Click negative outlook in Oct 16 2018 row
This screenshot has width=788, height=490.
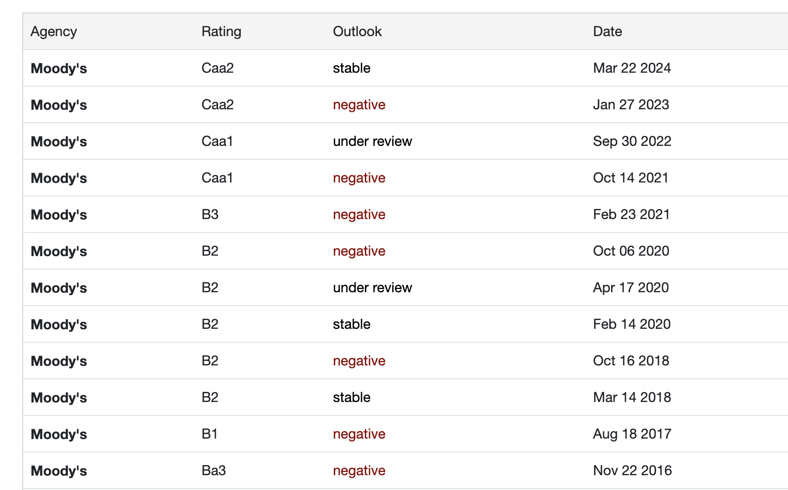coord(359,361)
